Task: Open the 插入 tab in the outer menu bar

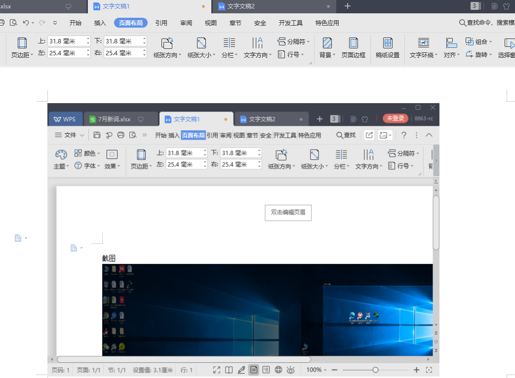Action: [x=100, y=23]
